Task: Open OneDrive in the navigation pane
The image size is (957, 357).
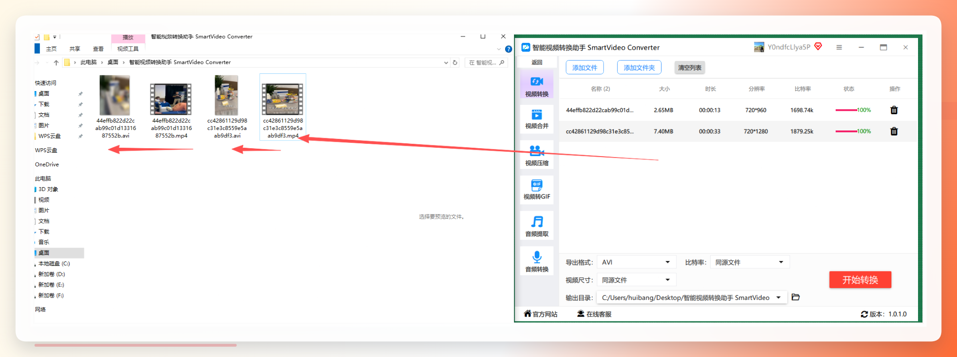Action: [47, 164]
